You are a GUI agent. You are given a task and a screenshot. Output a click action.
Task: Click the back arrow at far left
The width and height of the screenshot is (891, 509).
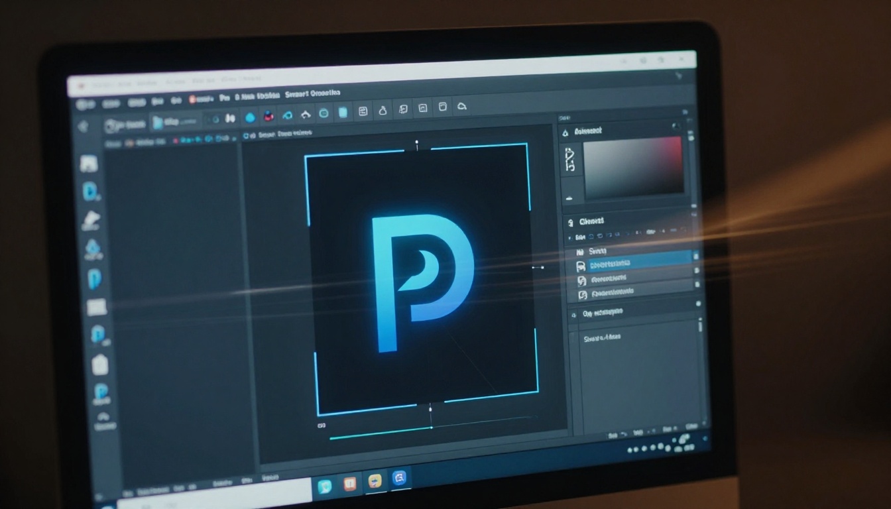click(x=83, y=127)
